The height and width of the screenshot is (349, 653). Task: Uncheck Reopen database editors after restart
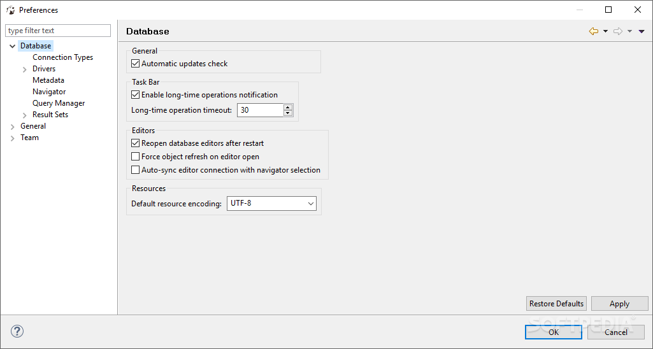pos(135,143)
